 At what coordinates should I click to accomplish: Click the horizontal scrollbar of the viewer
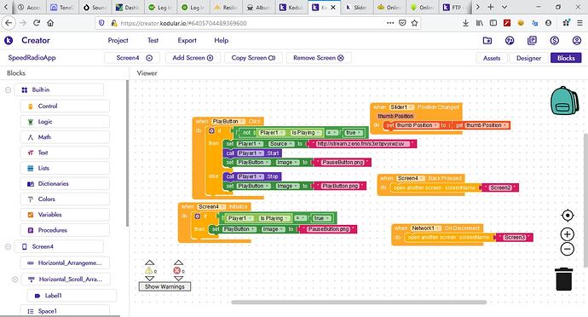(x=359, y=302)
